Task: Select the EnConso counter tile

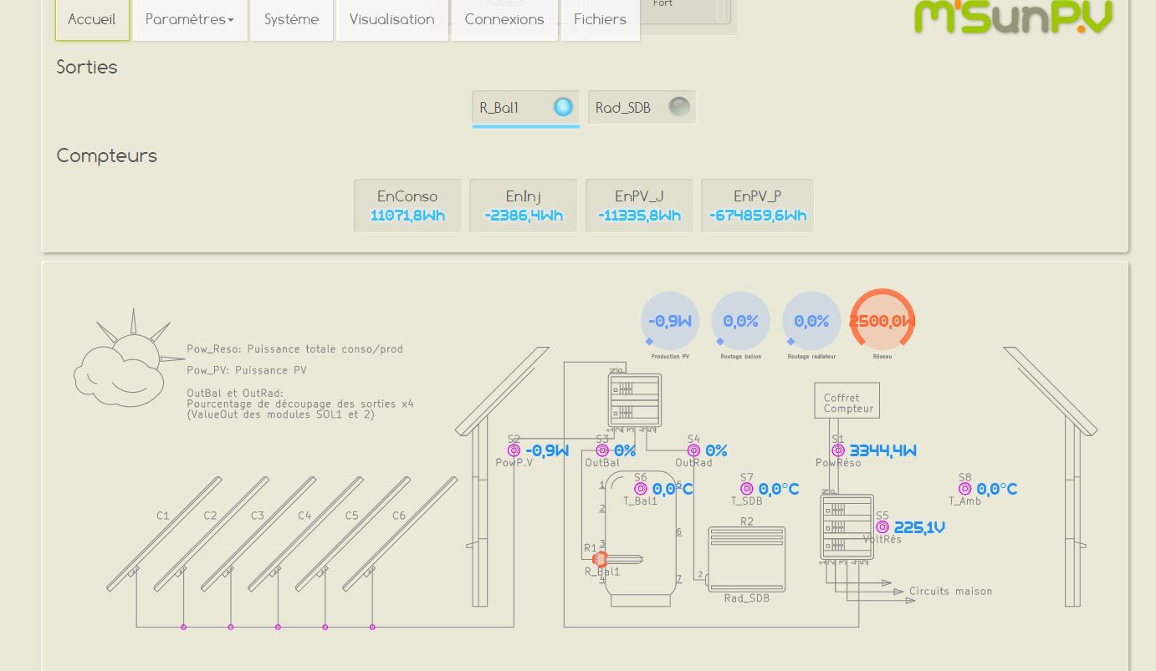Action: coord(407,206)
